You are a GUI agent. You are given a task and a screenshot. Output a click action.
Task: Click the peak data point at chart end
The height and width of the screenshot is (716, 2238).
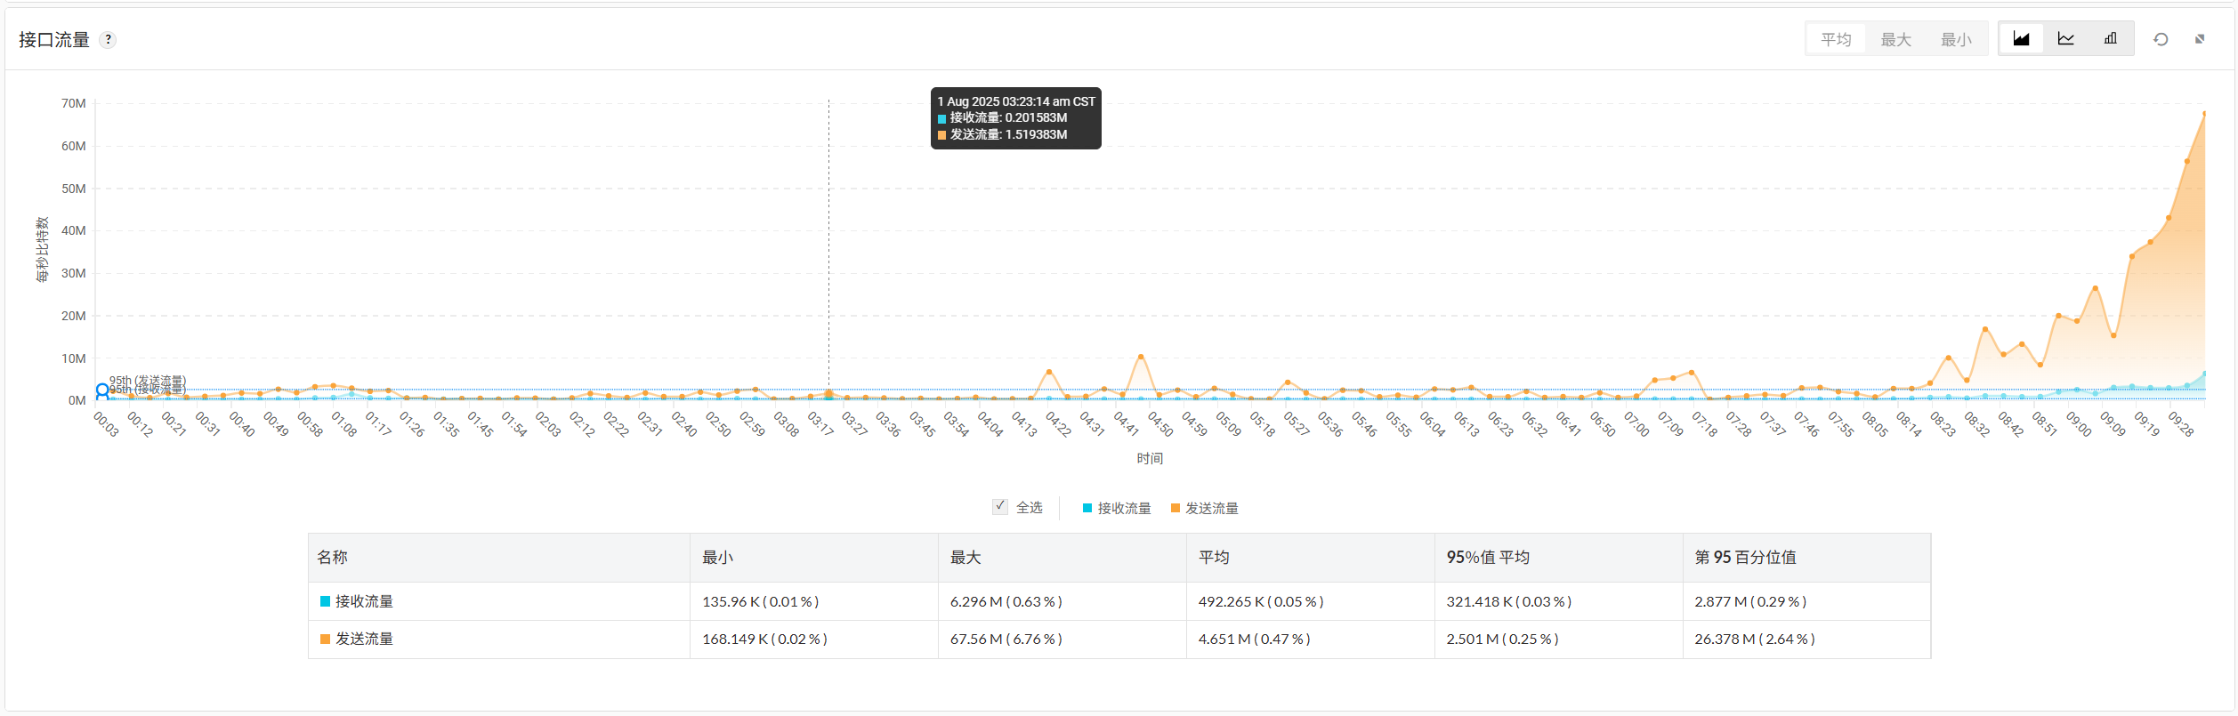point(2204,114)
